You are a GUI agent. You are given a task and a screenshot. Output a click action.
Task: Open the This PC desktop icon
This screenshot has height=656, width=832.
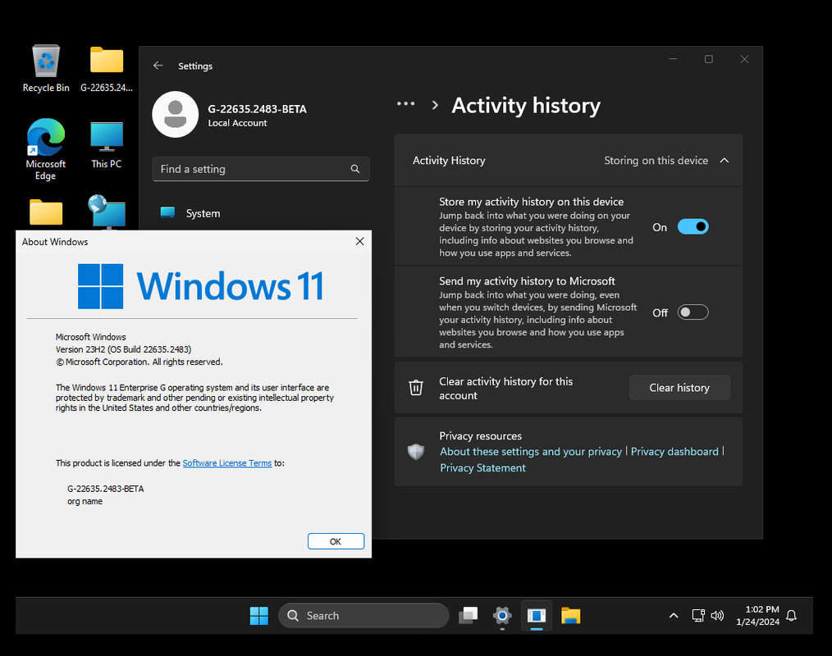tap(107, 145)
